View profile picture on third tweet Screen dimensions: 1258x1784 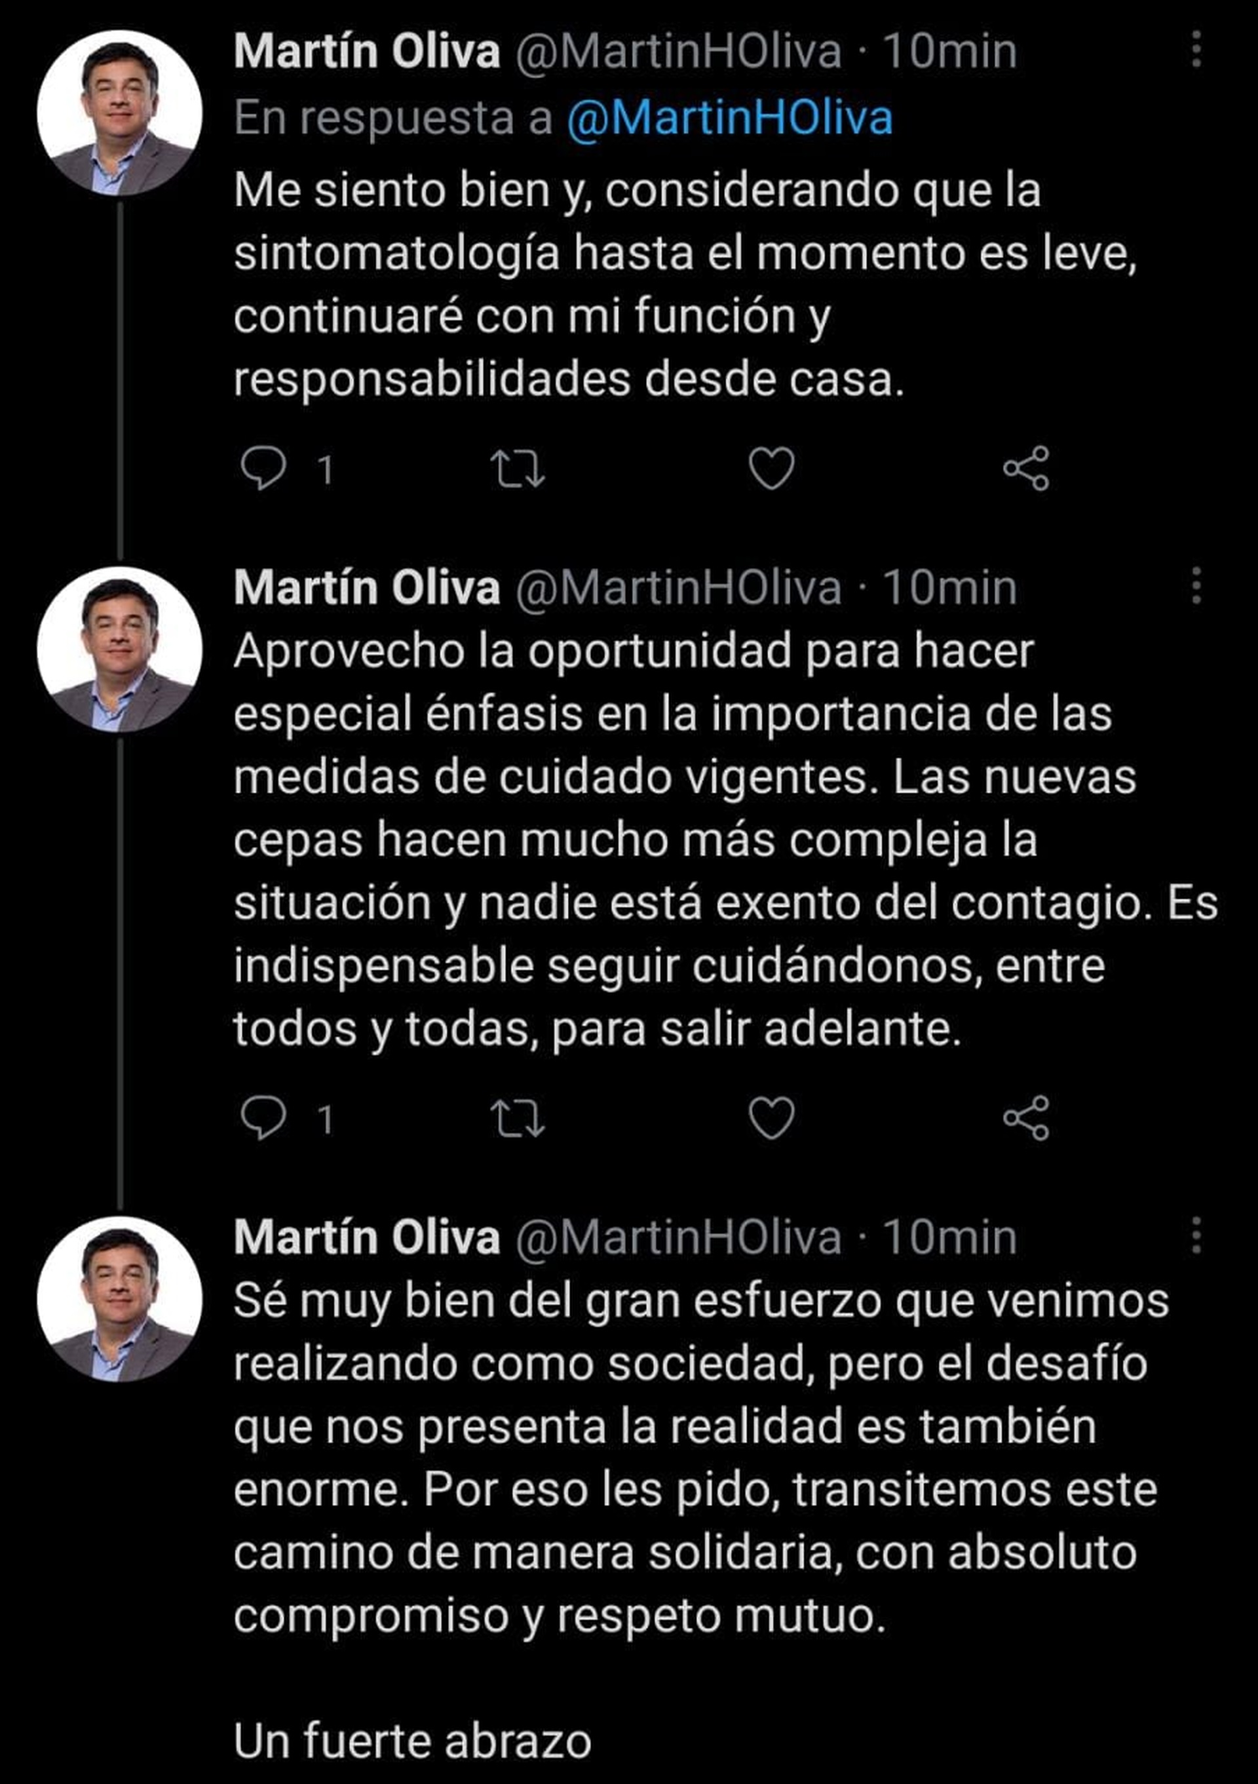[120, 1299]
